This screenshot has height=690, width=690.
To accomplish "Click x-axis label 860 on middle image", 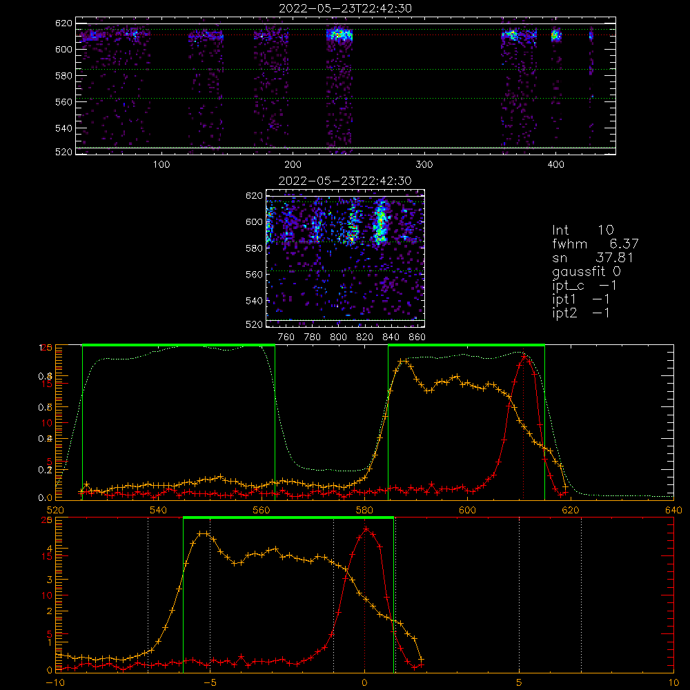I will coord(417,337).
